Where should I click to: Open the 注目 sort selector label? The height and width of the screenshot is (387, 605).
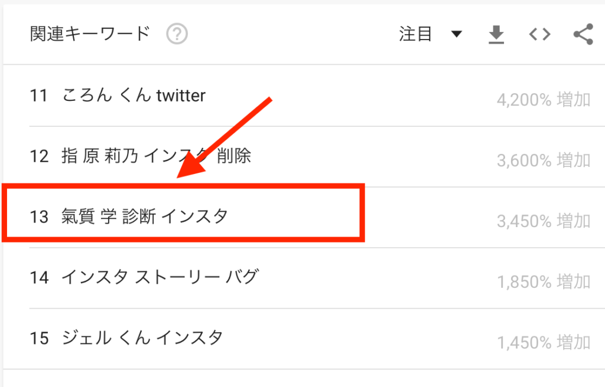coord(415,34)
